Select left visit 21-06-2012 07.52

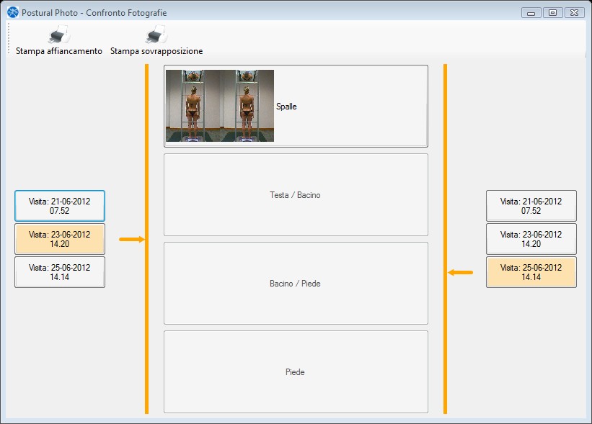tap(60, 206)
